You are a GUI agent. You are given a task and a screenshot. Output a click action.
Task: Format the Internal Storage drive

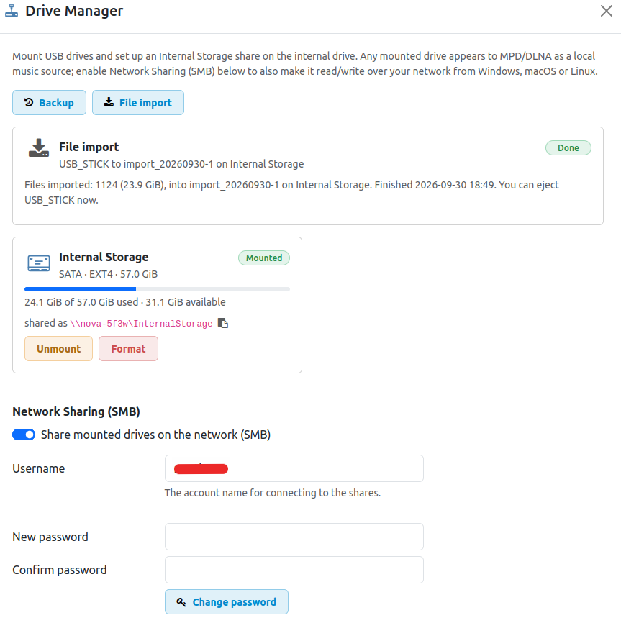pyautogui.click(x=128, y=348)
